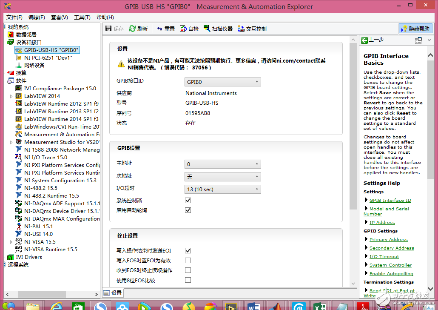The image size is (438, 310).
Task: Click tree pane horizontal scrollbar thumb
Action: point(42,294)
